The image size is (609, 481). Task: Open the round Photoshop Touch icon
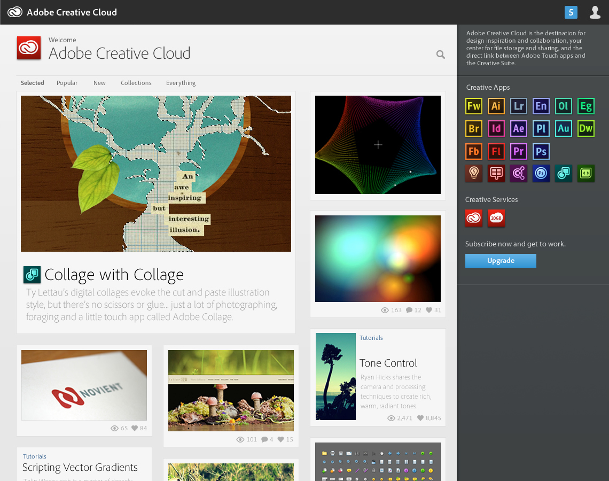point(541,173)
